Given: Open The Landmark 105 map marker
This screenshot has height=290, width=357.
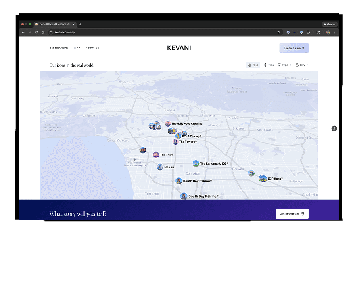Looking at the screenshot, I should 196,163.
